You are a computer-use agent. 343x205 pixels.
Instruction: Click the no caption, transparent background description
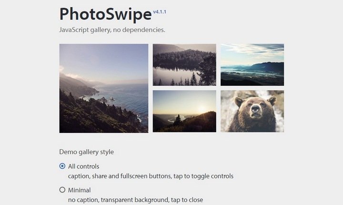tap(135, 200)
